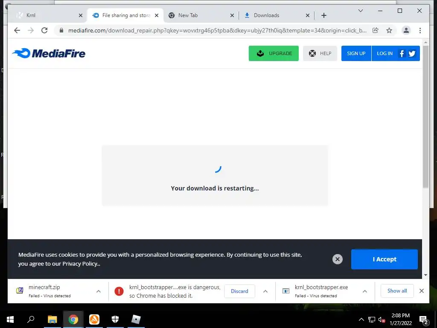Screen dimensions: 437x328
Task: Dismiss cookie banner with round X
Action: [337, 259]
